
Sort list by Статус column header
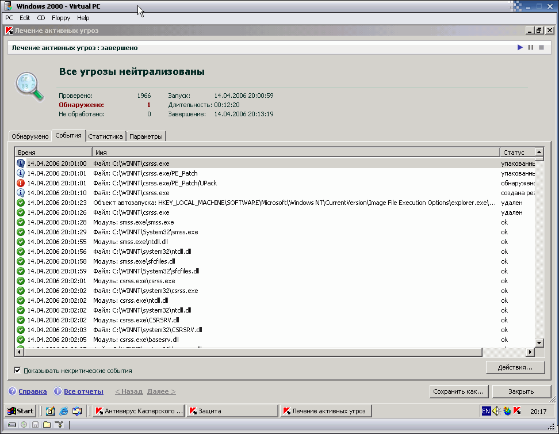[518, 153]
